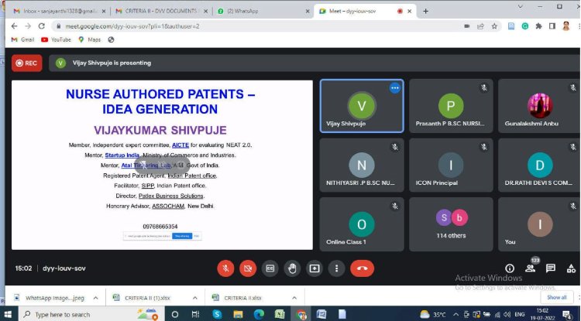Open Vijay Shivpuje tile options dots

(x=395, y=88)
